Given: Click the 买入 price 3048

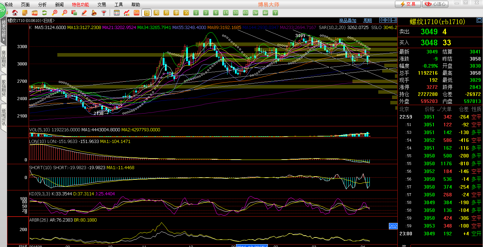Looking at the screenshot, I should click(429, 42).
